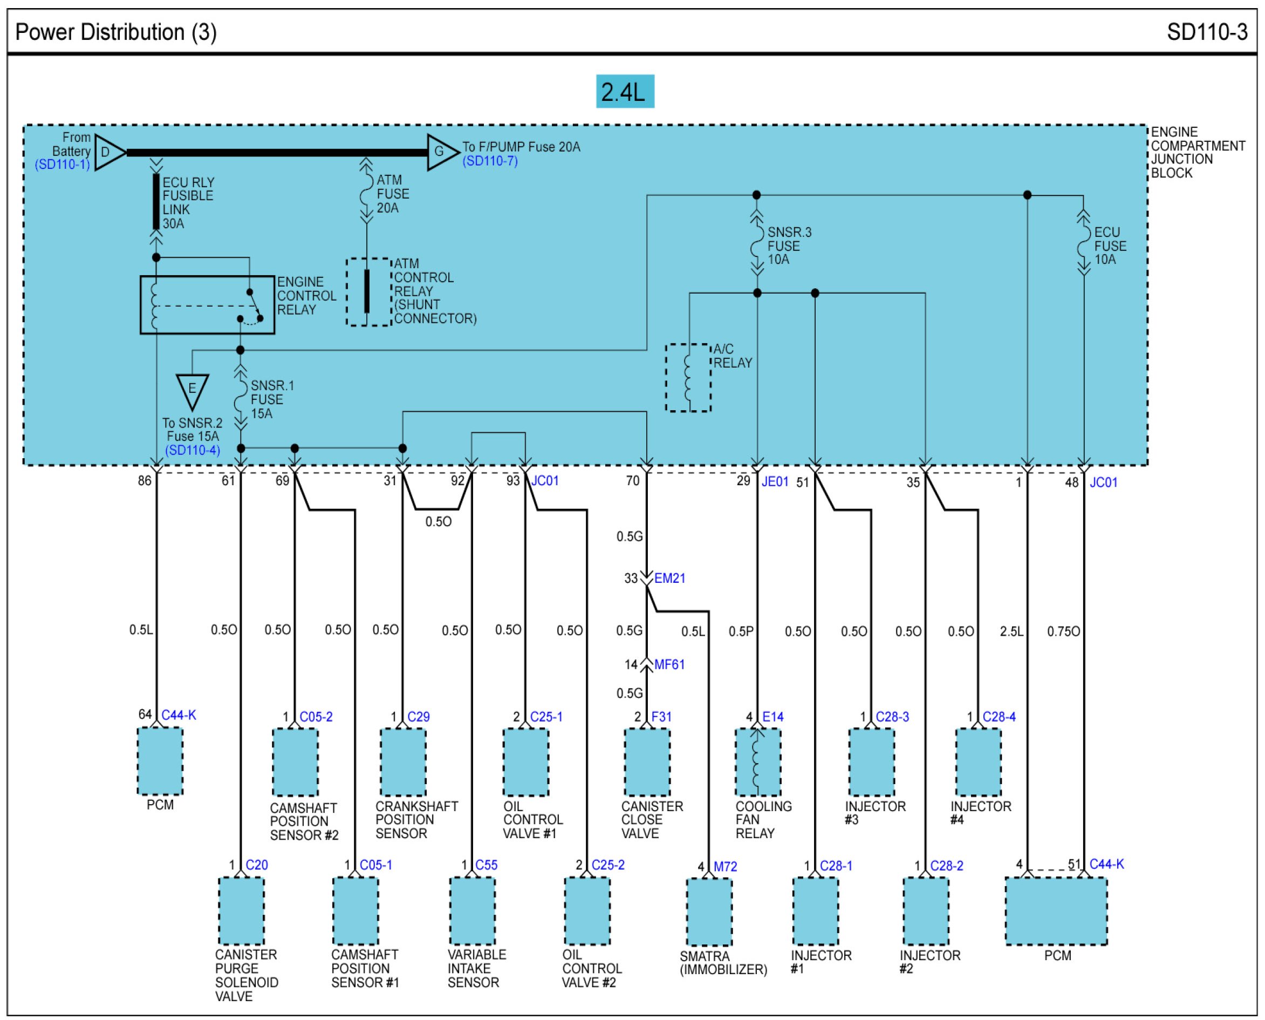Image resolution: width=1265 pixels, height=1020 pixels.
Task: Click the large PCM box at bottom right
Action: tap(1056, 911)
